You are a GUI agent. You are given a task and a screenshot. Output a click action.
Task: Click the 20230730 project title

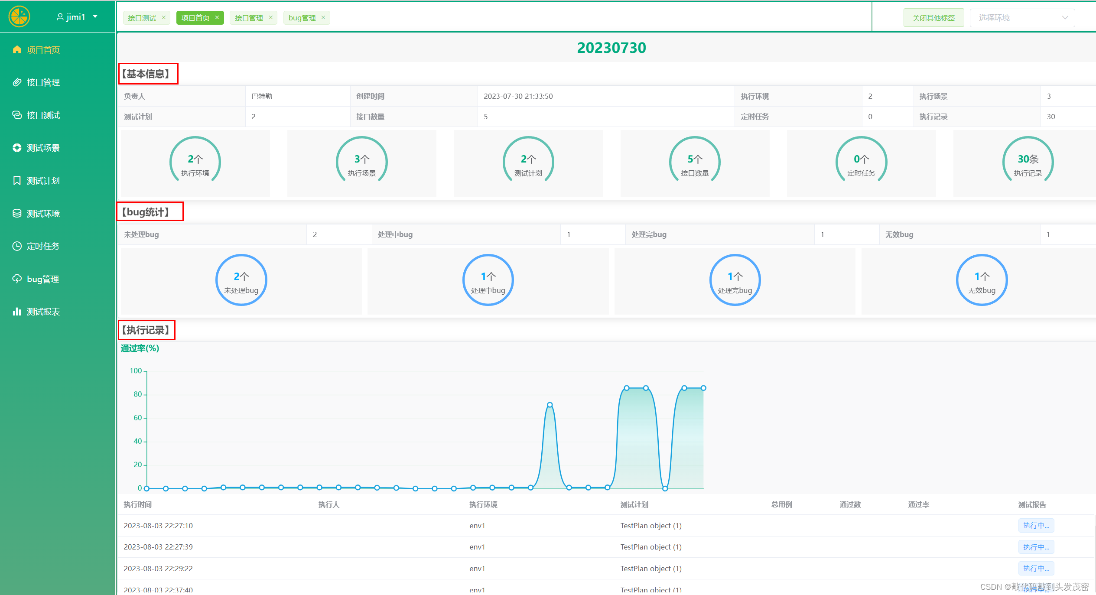[611, 48]
